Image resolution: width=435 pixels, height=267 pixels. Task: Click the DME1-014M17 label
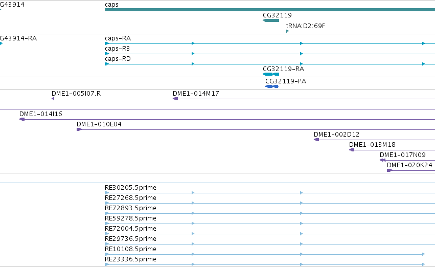pyautogui.click(x=196, y=94)
